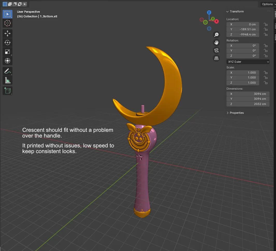Click the pan hand viewport icon
Screen dimensions: 276x251
tap(216, 43)
